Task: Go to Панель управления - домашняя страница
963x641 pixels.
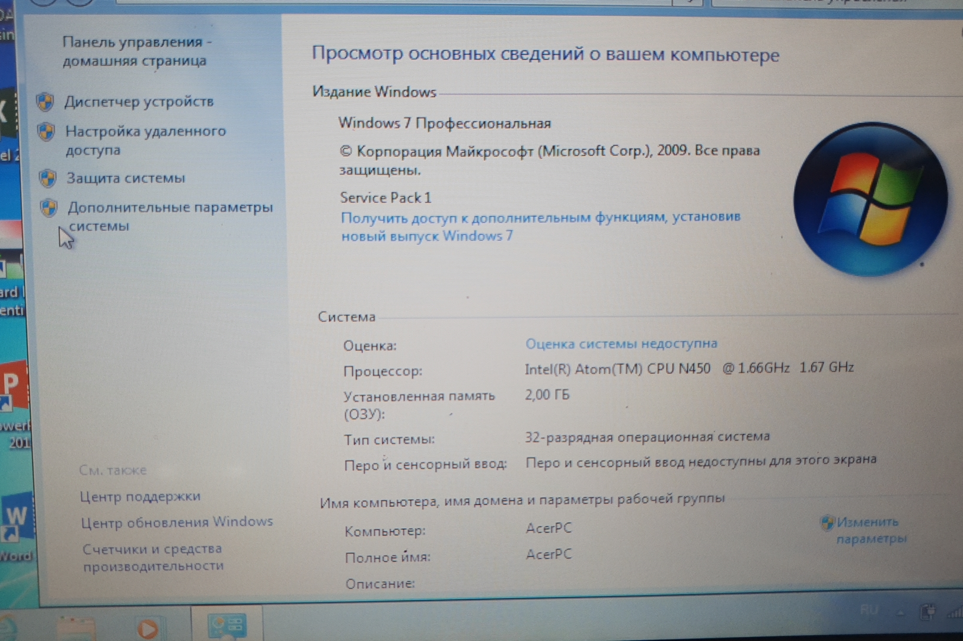Action: point(135,51)
